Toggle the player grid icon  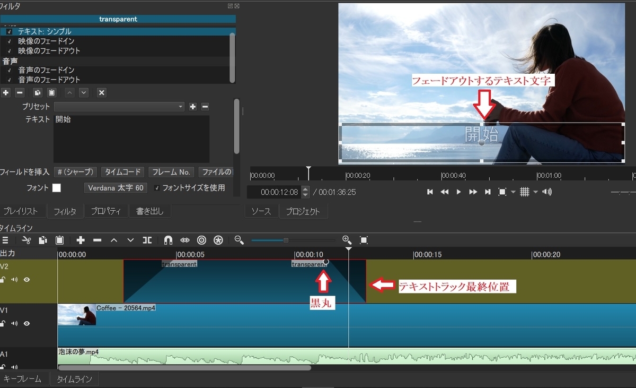525,192
